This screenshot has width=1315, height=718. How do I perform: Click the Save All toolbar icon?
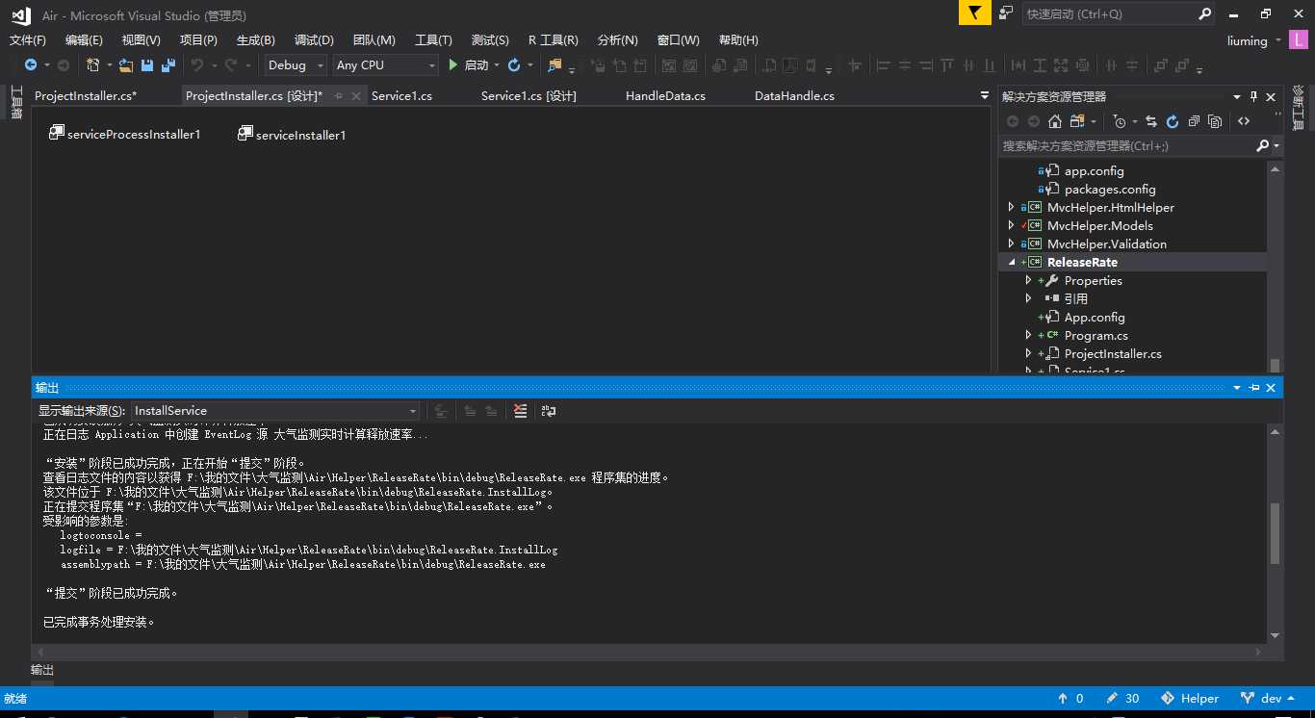[168, 65]
